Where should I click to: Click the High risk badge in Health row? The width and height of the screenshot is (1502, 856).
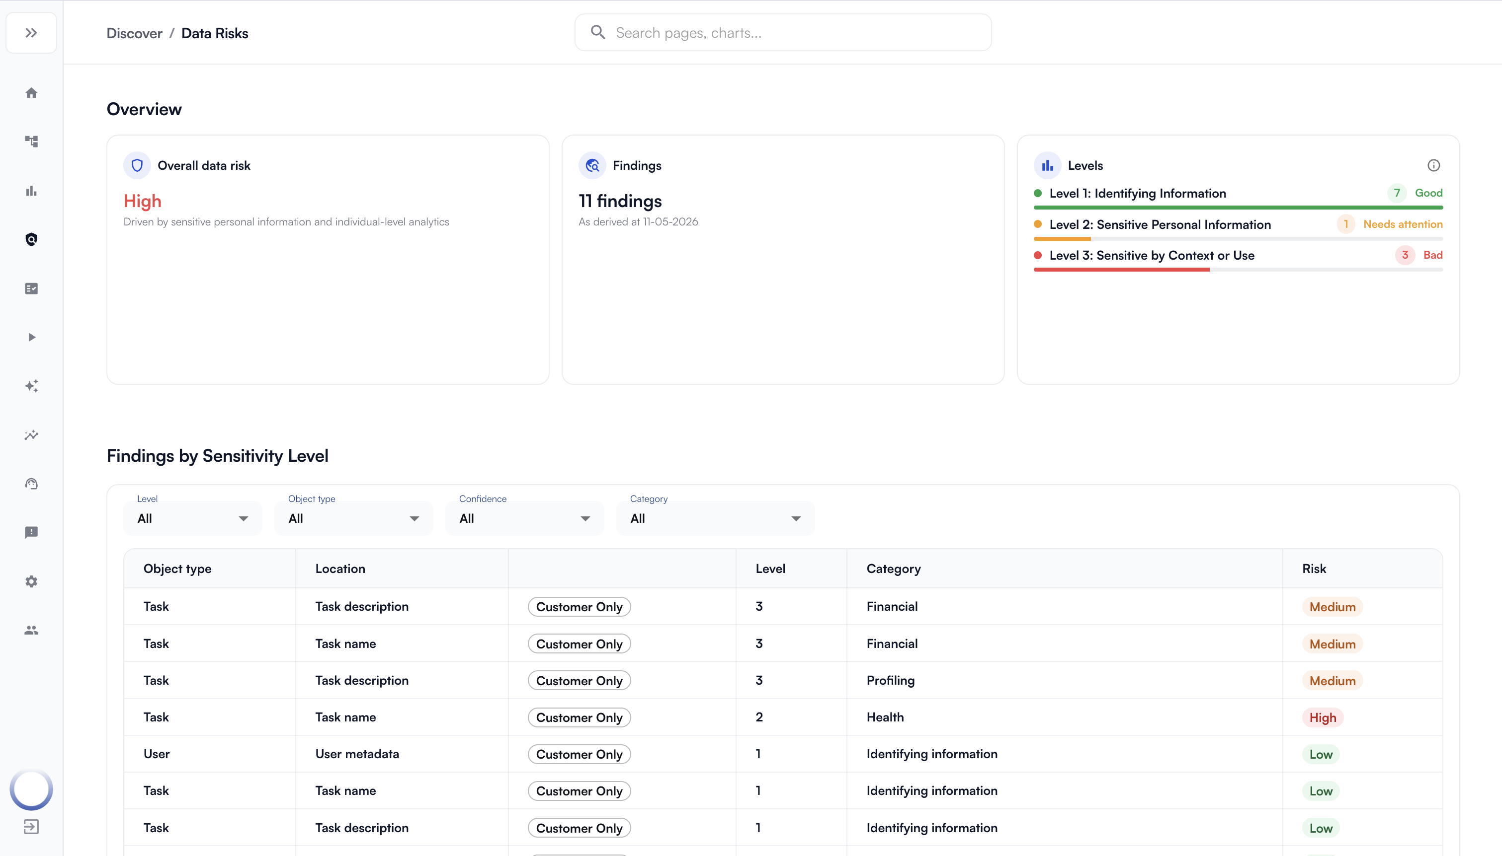pyautogui.click(x=1323, y=717)
